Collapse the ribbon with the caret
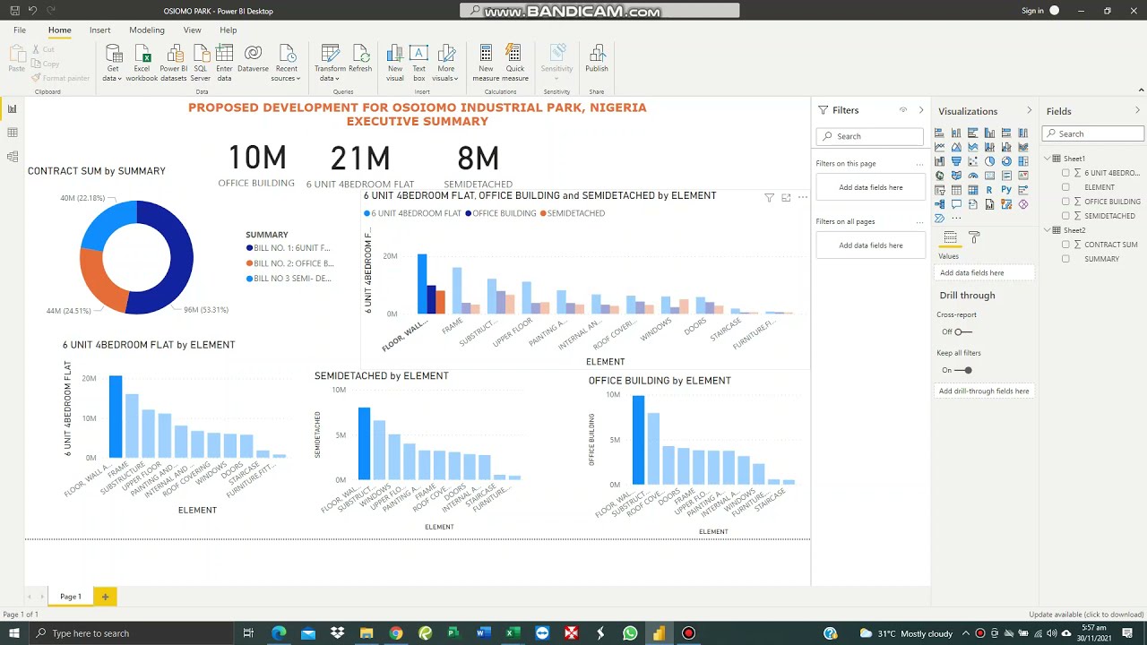The image size is (1147, 645). [1139, 90]
